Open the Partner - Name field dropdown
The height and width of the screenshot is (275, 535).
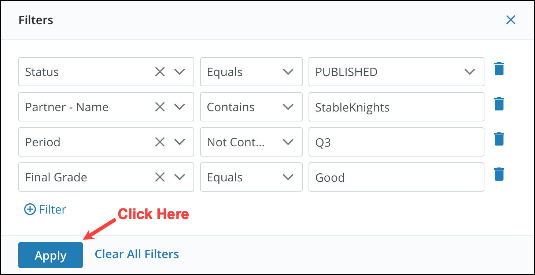click(x=180, y=107)
